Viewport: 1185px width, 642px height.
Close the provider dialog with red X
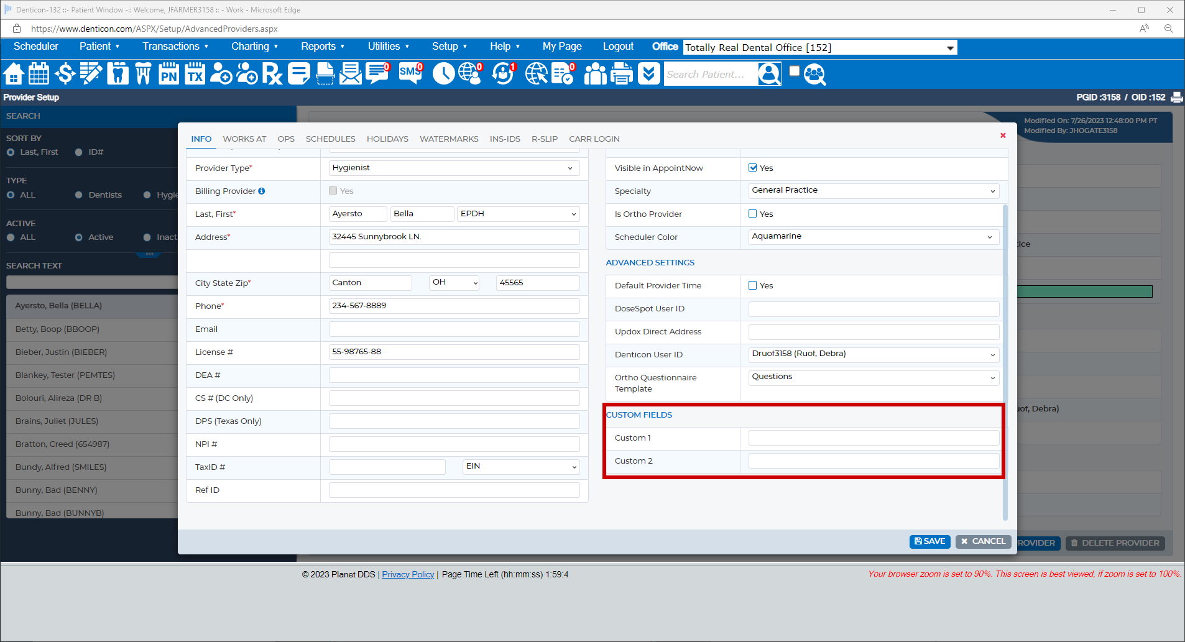[1003, 135]
